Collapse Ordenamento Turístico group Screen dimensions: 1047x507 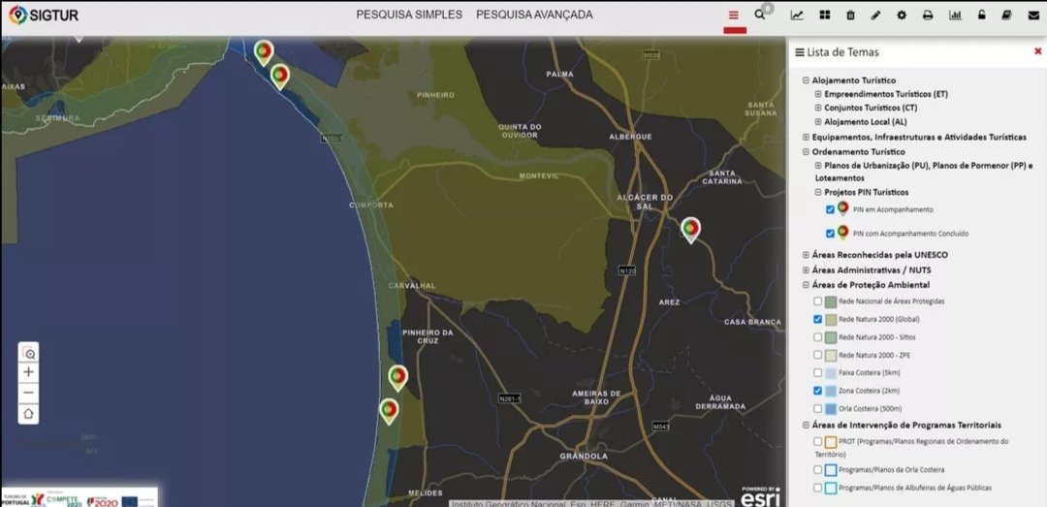[x=806, y=151]
